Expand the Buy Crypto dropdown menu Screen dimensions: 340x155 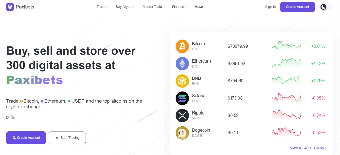click(125, 7)
